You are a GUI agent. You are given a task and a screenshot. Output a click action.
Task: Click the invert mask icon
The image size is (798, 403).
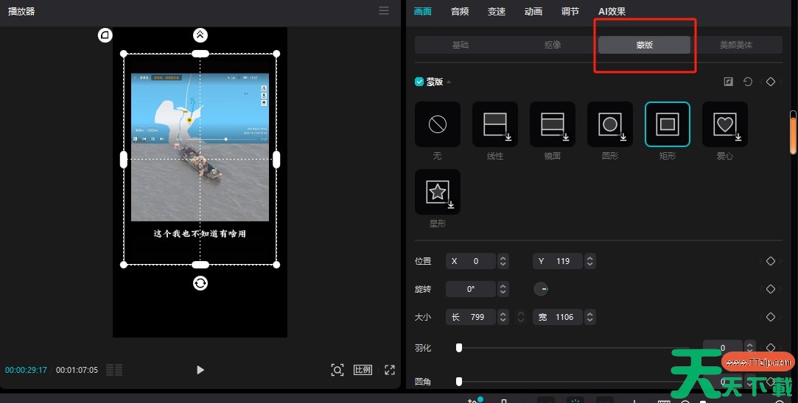[x=729, y=82]
